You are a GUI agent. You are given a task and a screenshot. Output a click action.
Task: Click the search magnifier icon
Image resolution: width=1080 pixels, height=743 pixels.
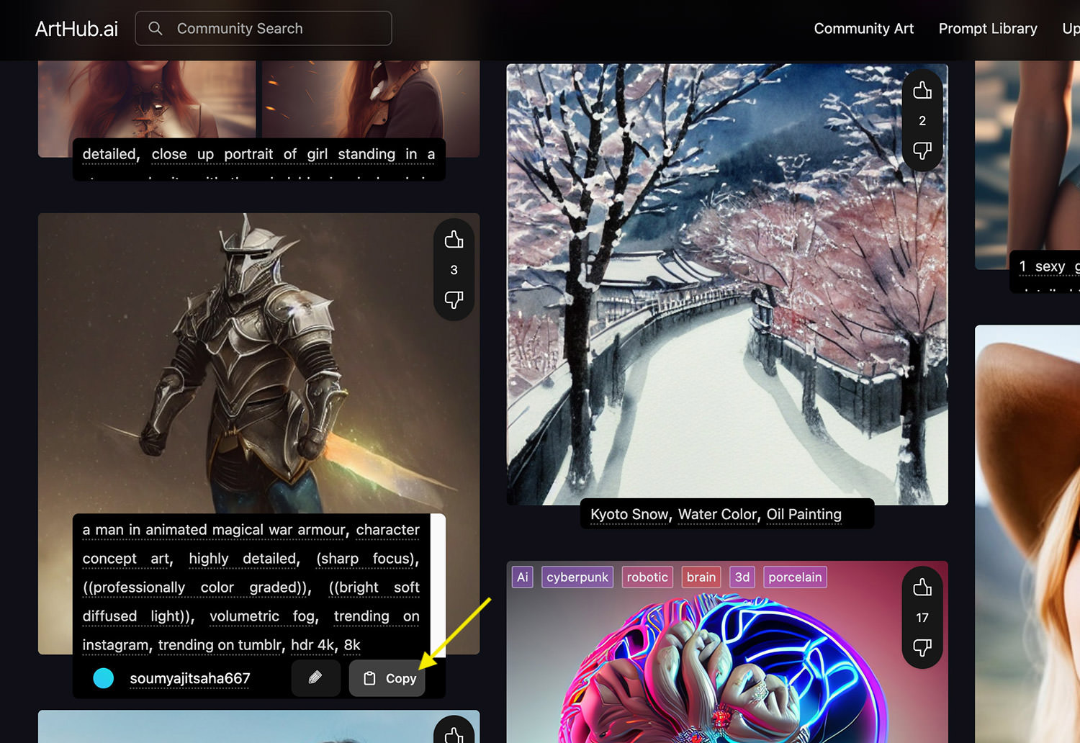pos(155,28)
